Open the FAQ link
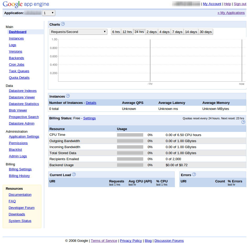The height and width of the screenshot is (246, 249). 12,201
